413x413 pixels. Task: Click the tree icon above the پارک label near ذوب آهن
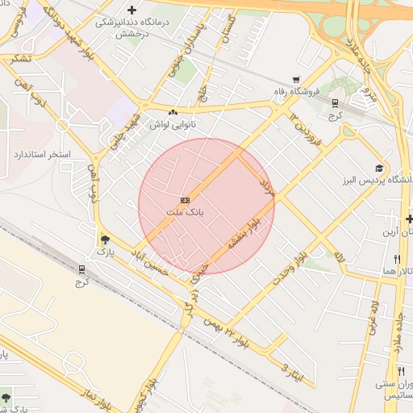point(105,240)
